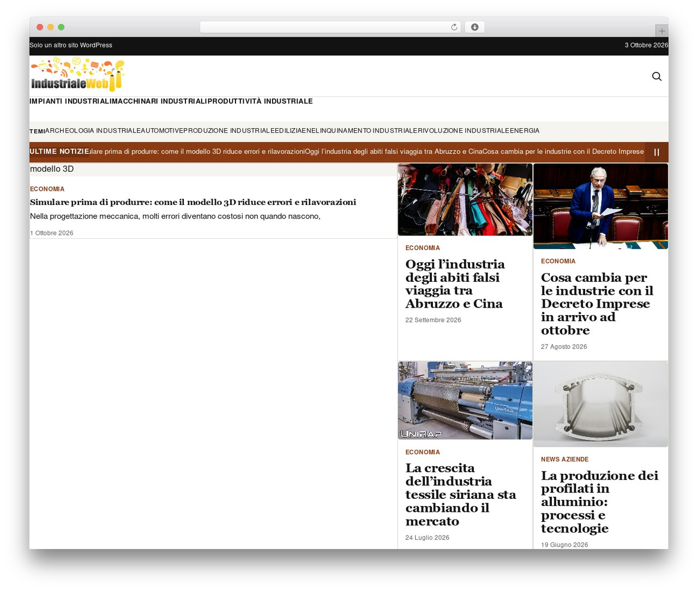The width and height of the screenshot is (698, 591).
Task: Open the site search magnifier icon
Action: tap(657, 76)
